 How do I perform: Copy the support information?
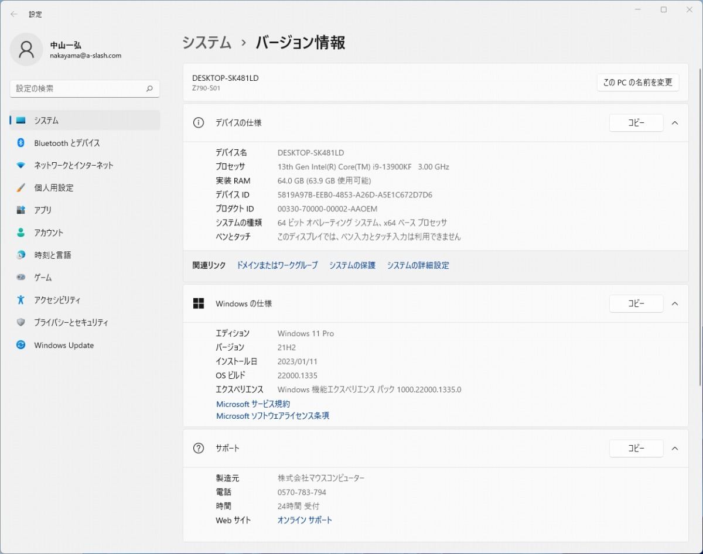636,449
